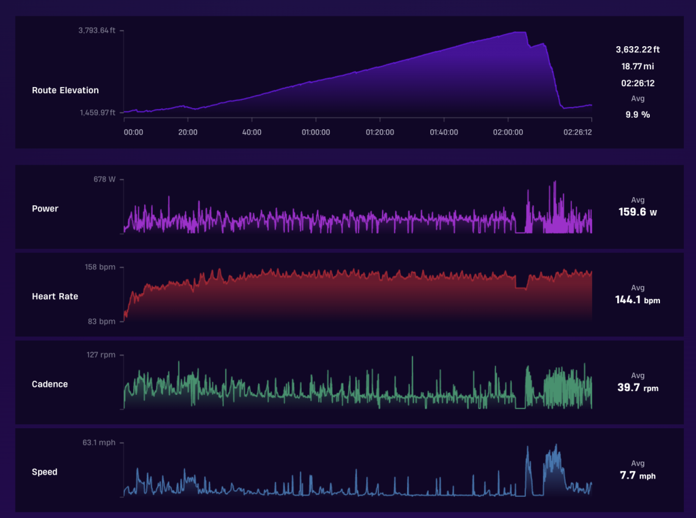The height and width of the screenshot is (518, 696).
Task: Click the Power chart label
Action: click(x=46, y=209)
